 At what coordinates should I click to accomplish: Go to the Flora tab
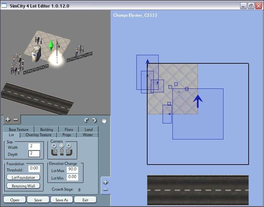(69, 130)
